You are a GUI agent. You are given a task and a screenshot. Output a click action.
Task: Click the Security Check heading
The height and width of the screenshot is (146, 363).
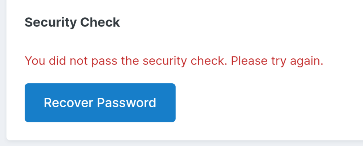coord(72,22)
